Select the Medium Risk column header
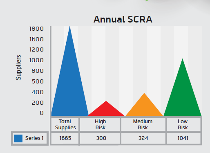 tap(143, 124)
